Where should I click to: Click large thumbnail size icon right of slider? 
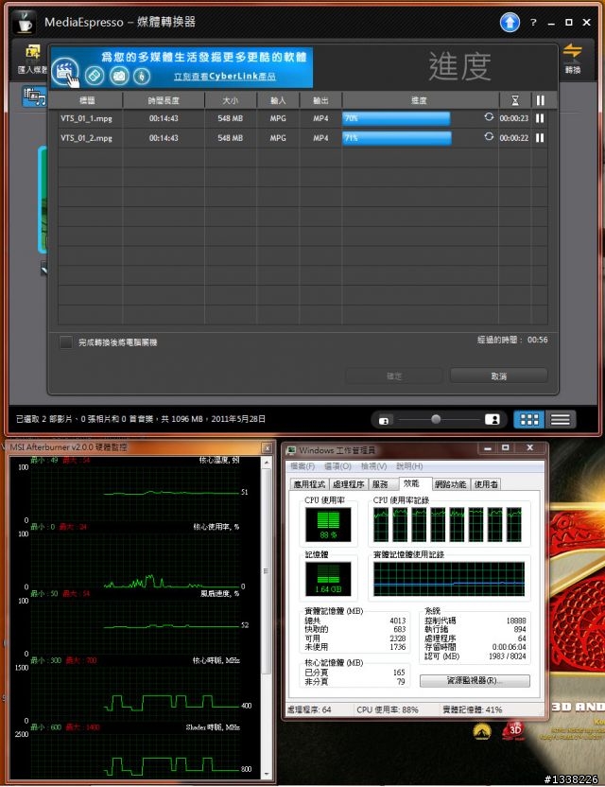(493, 420)
